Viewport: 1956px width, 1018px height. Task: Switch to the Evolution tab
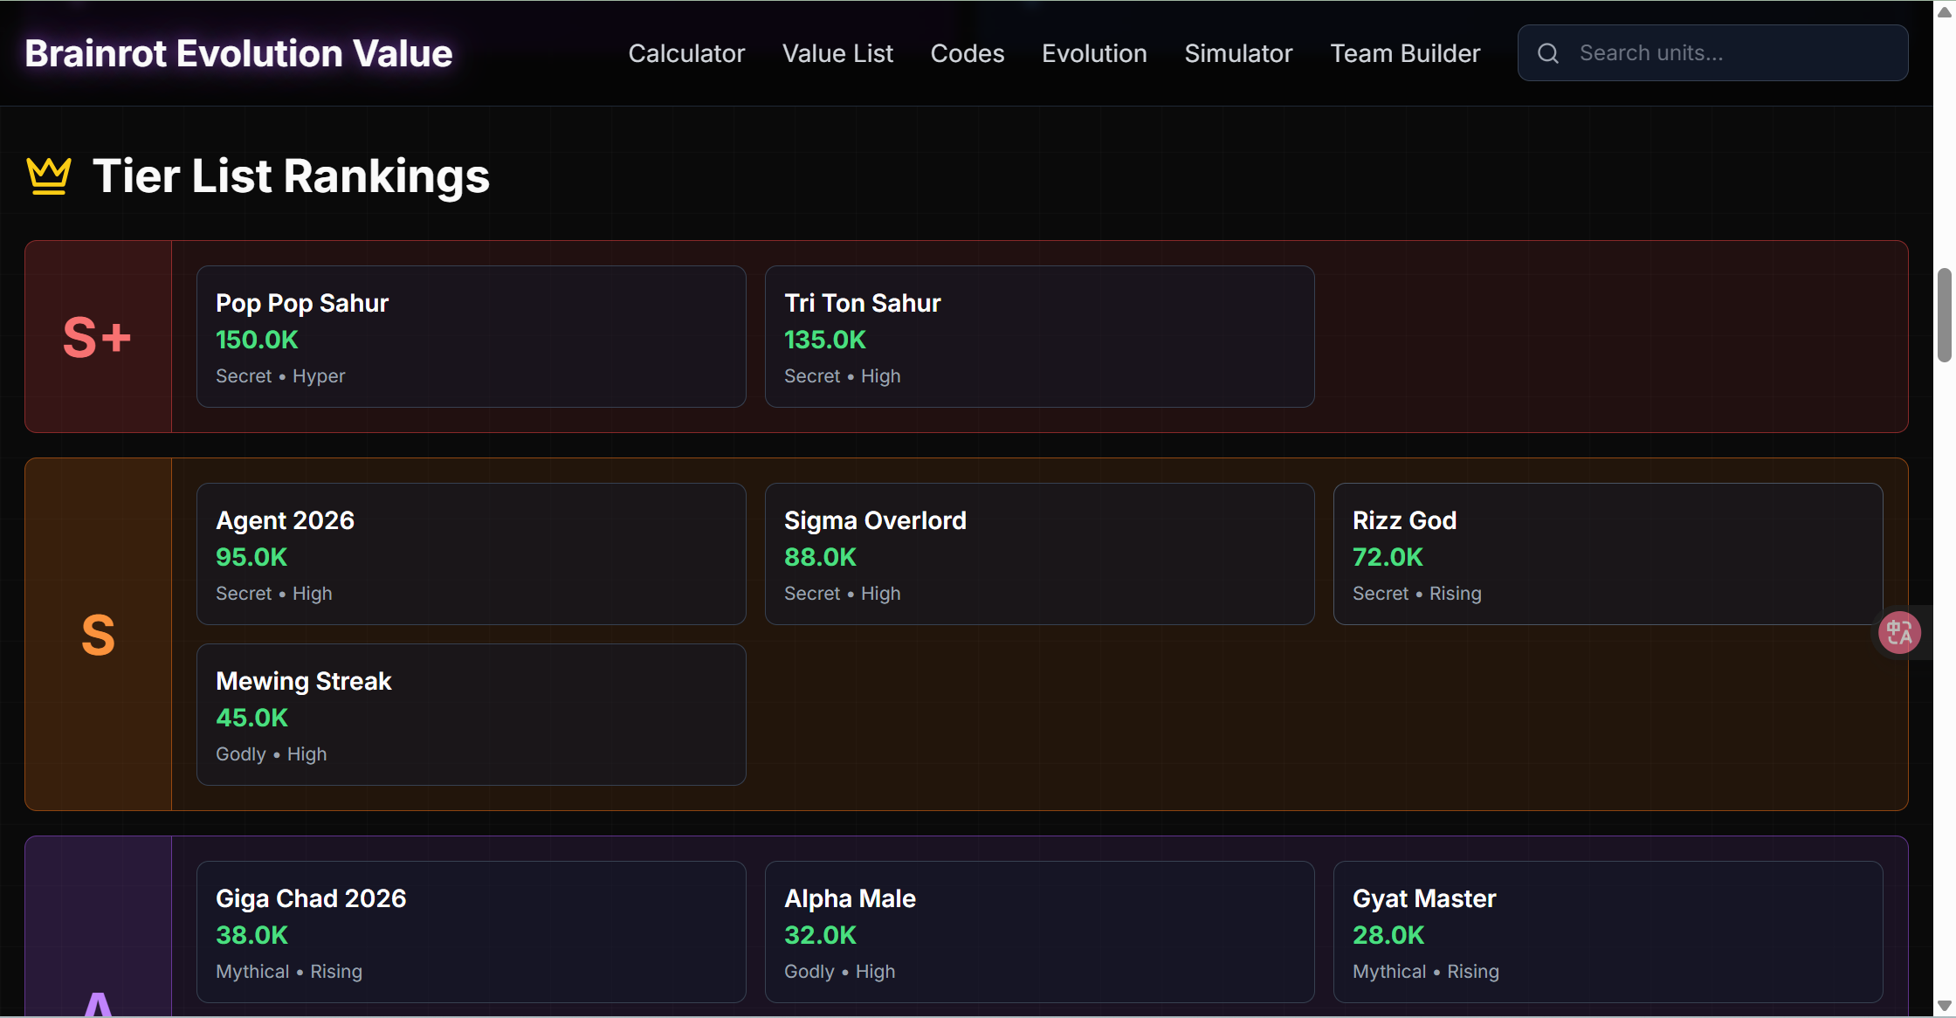coord(1093,52)
